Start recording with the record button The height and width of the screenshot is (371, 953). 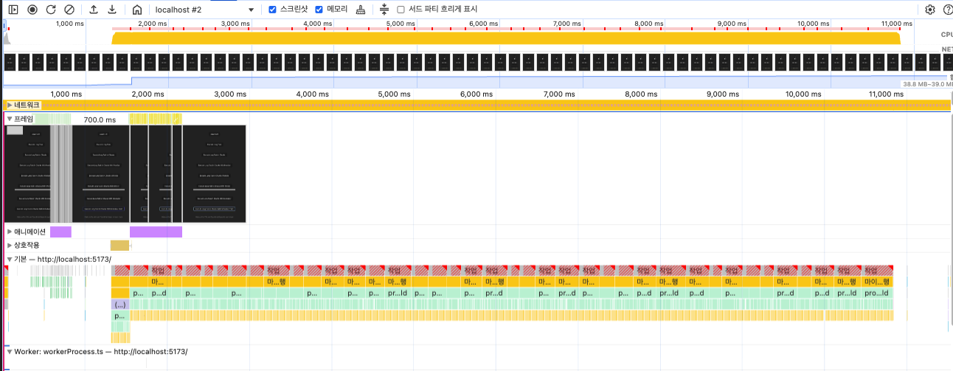click(x=32, y=10)
